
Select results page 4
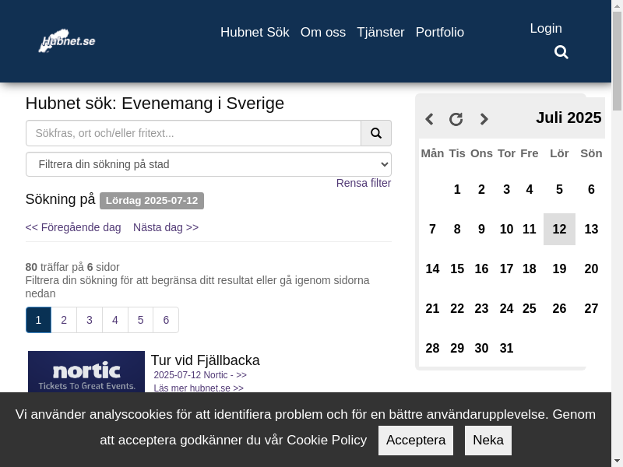coord(114,320)
